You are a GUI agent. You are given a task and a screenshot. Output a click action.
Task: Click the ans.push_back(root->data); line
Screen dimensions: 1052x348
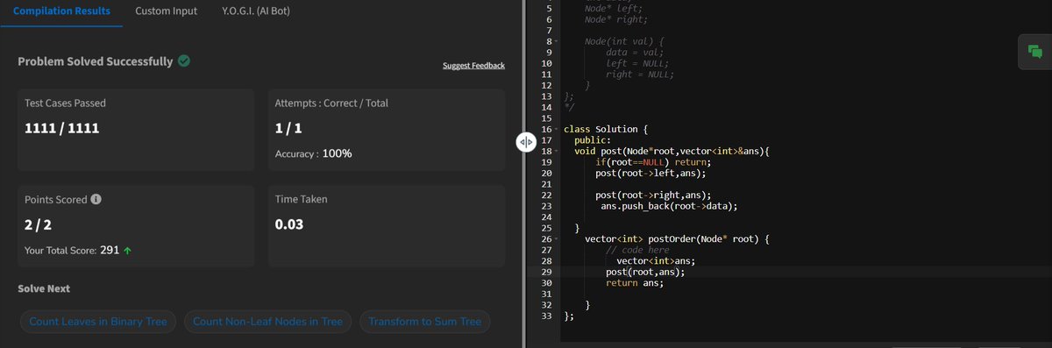click(669, 206)
